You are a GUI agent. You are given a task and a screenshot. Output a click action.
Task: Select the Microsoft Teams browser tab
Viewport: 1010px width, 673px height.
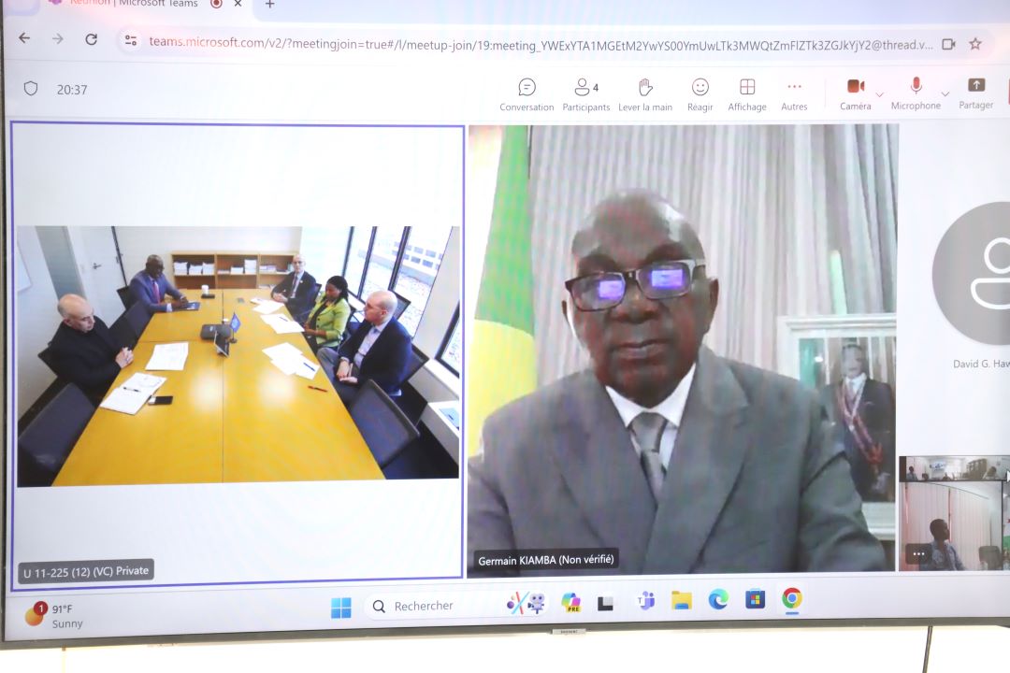click(131, 4)
